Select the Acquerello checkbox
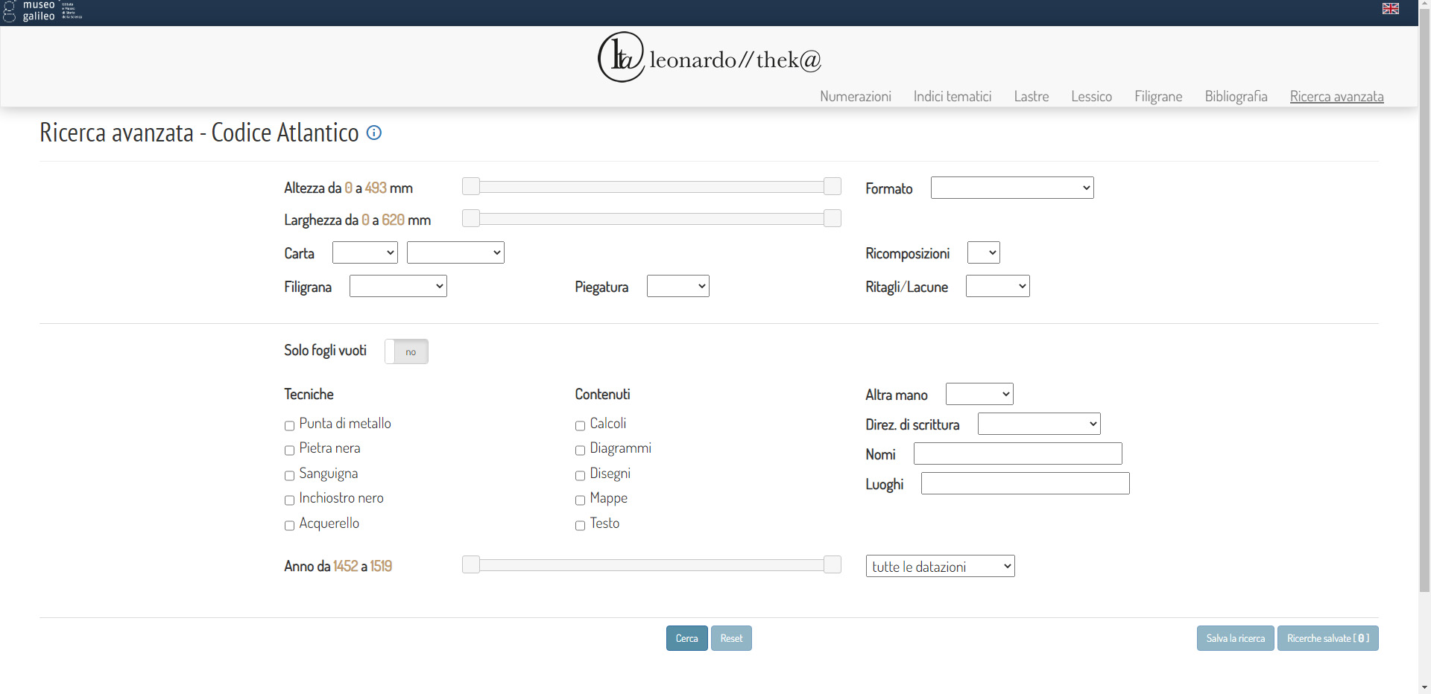The height and width of the screenshot is (694, 1431). click(289, 525)
